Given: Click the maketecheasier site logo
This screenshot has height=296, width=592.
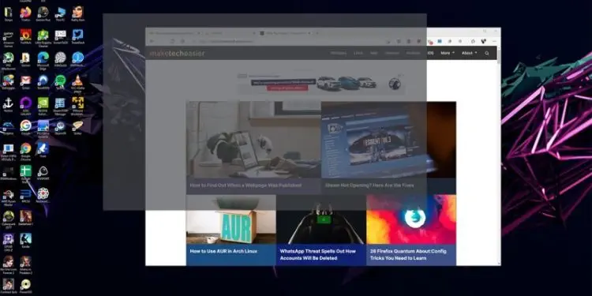Looking at the screenshot, I should click(177, 53).
